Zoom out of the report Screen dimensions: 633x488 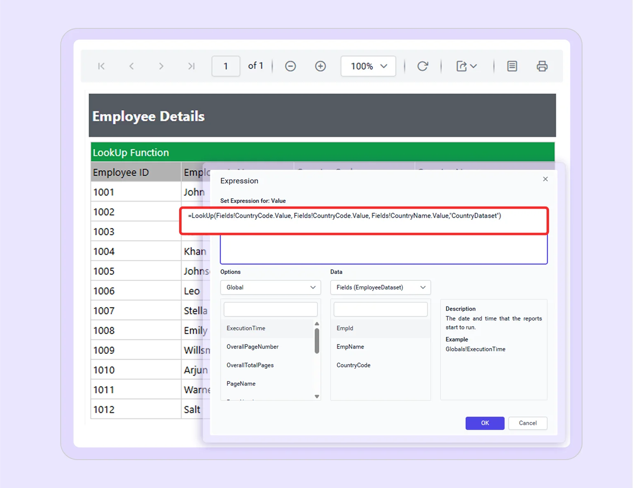point(290,66)
